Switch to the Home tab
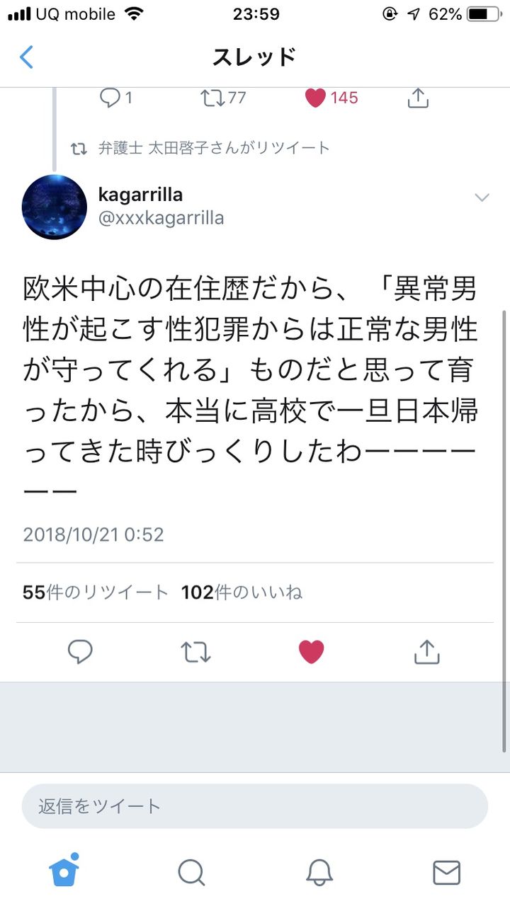The height and width of the screenshot is (906, 510). pyautogui.click(x=64, y=871)
